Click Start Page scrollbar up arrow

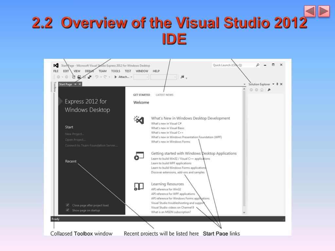tap(244, 89)
